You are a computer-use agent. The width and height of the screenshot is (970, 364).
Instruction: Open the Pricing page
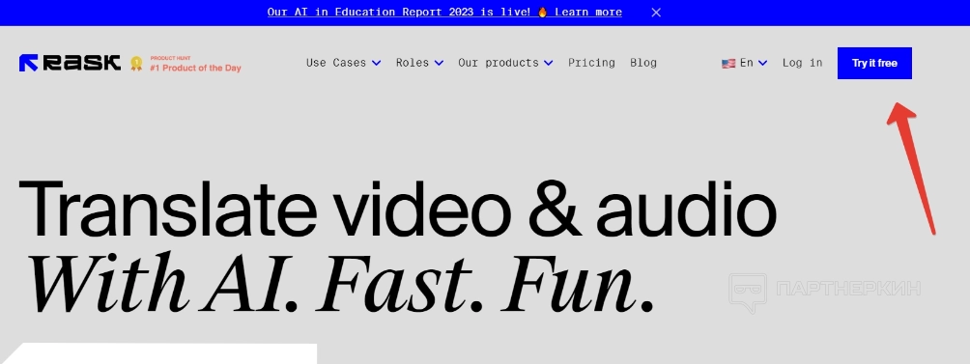click(591, 63)
